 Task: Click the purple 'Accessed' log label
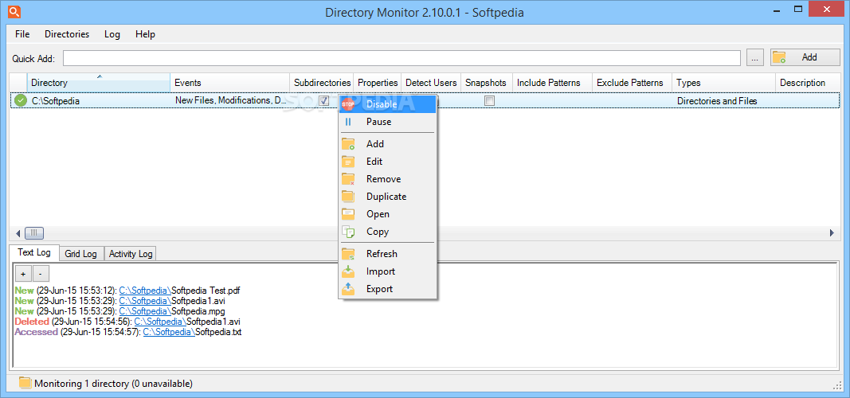[37, 332]
